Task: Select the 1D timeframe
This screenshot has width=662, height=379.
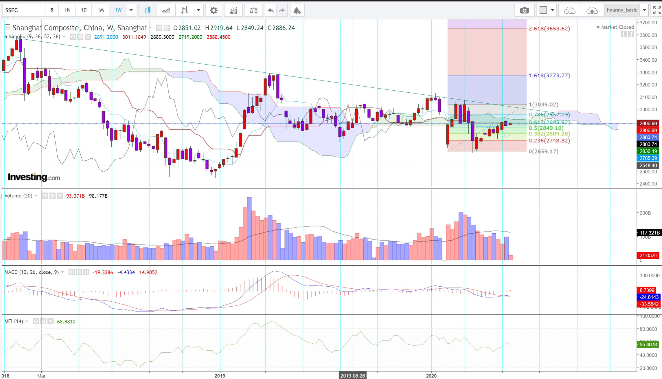Action: click(x=84, y=10)
